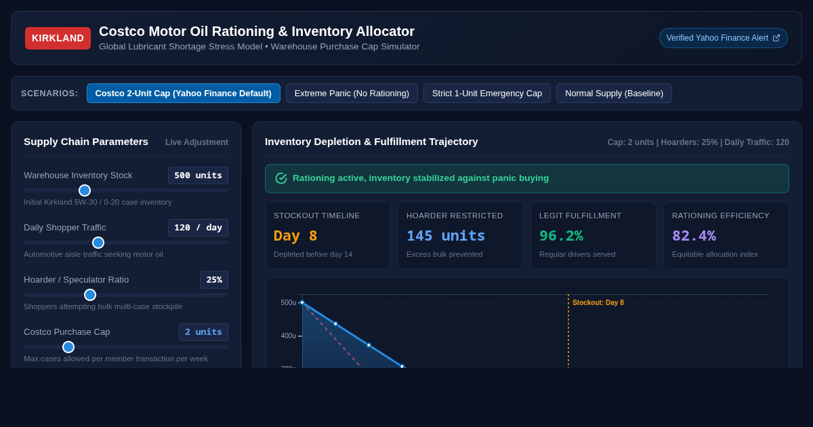Viewport: 813px width, 427px height.
Task: Click the 120 / day traffic value
Action: coord(198,228)
